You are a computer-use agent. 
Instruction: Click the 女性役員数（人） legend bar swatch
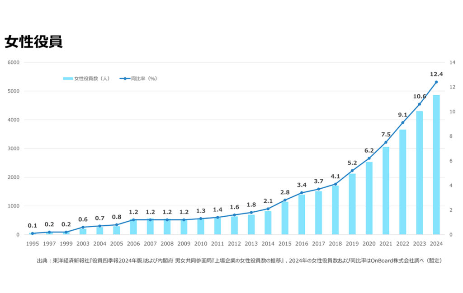point(68,79)
